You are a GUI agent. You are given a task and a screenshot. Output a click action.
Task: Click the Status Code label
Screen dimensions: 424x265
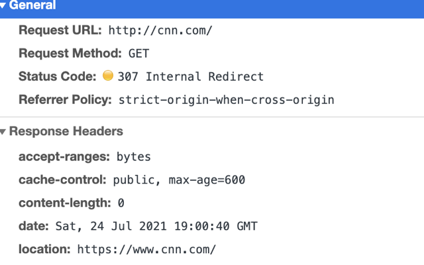click(58, 77)
